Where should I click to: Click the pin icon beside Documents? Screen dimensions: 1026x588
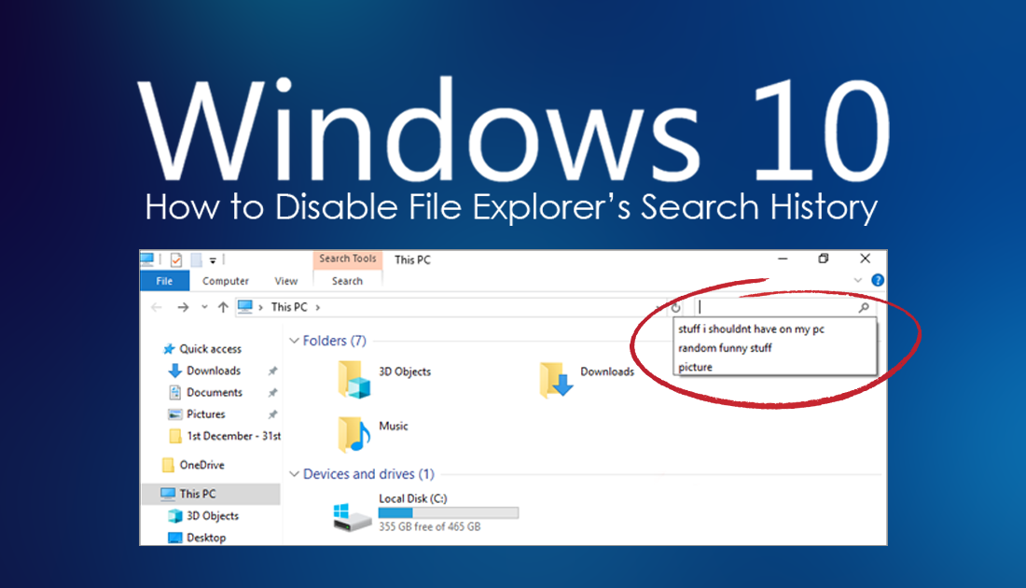[273, 393]
